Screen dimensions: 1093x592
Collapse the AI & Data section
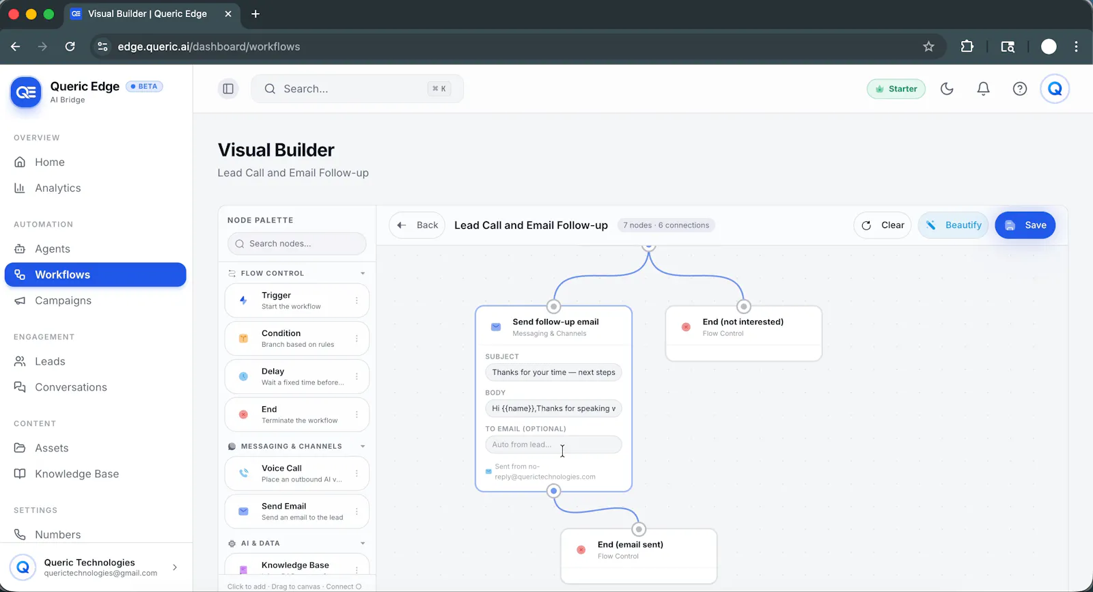[363, 544]
